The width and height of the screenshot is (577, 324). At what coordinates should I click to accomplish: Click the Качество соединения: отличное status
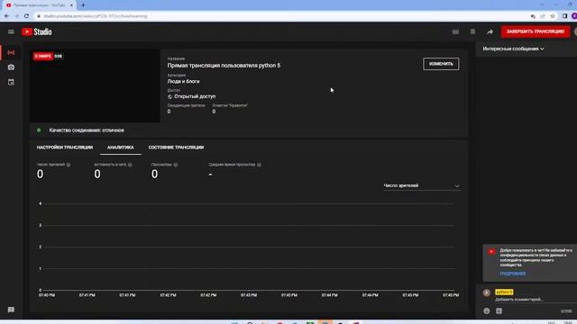87,130
